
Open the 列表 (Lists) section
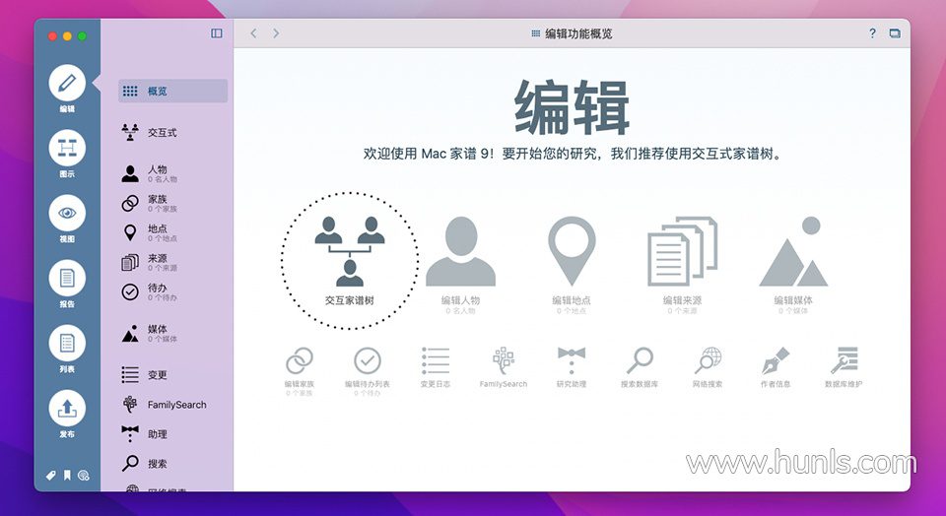pos(67,343)
